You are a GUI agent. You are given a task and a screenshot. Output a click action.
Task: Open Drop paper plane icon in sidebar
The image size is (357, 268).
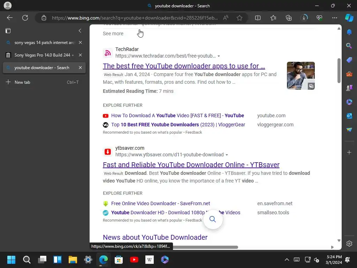349,130
